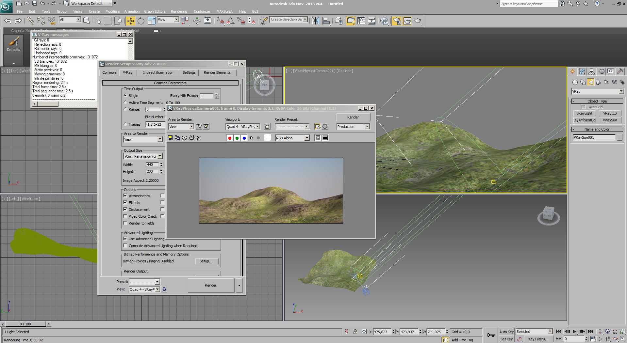Click the Mirror tool icon
The image size is (627, 343).
coord(315,21)
